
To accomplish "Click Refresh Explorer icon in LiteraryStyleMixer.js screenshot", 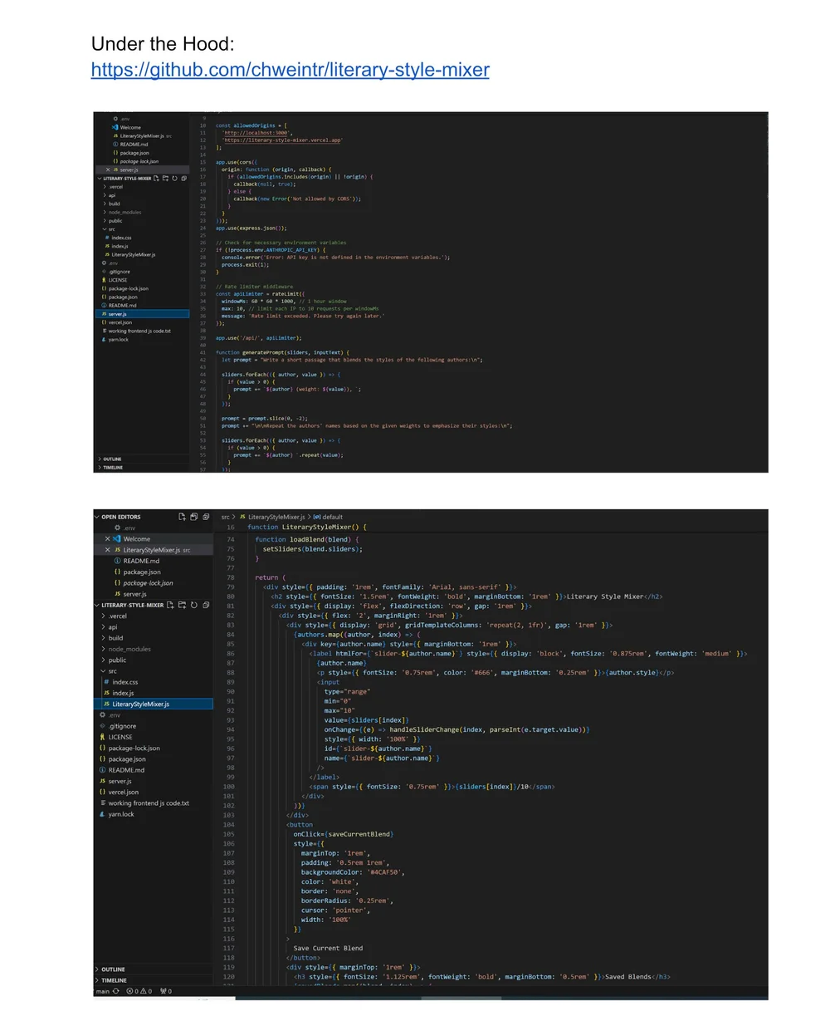I will click(x=193, y=605).
